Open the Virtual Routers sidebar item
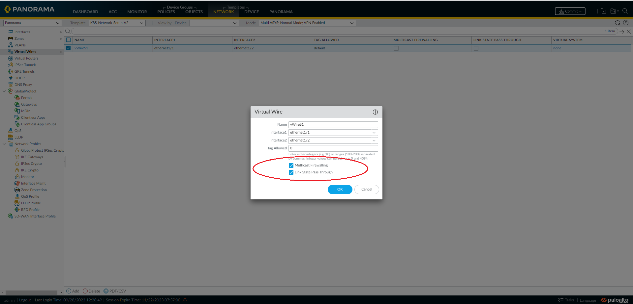633x304 pixels. click(x=26, y=58)
